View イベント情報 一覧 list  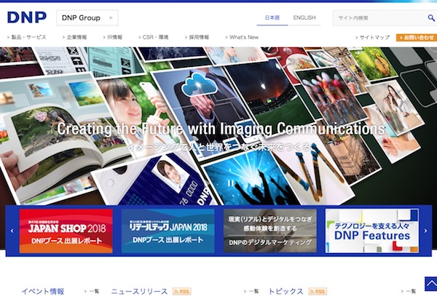92,291
